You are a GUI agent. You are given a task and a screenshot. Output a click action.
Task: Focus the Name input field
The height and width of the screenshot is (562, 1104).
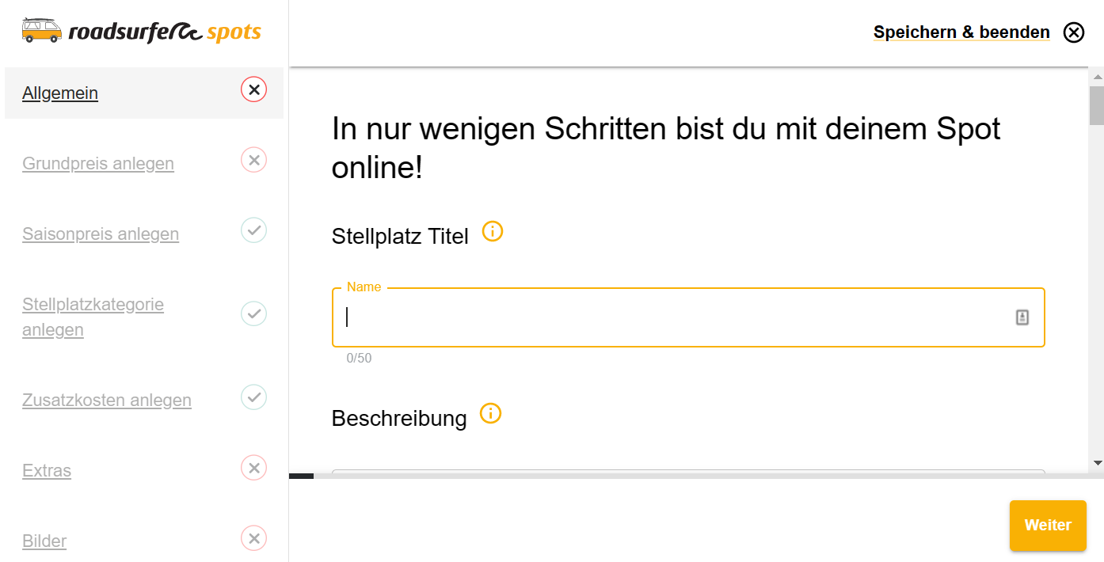point(688,317)
